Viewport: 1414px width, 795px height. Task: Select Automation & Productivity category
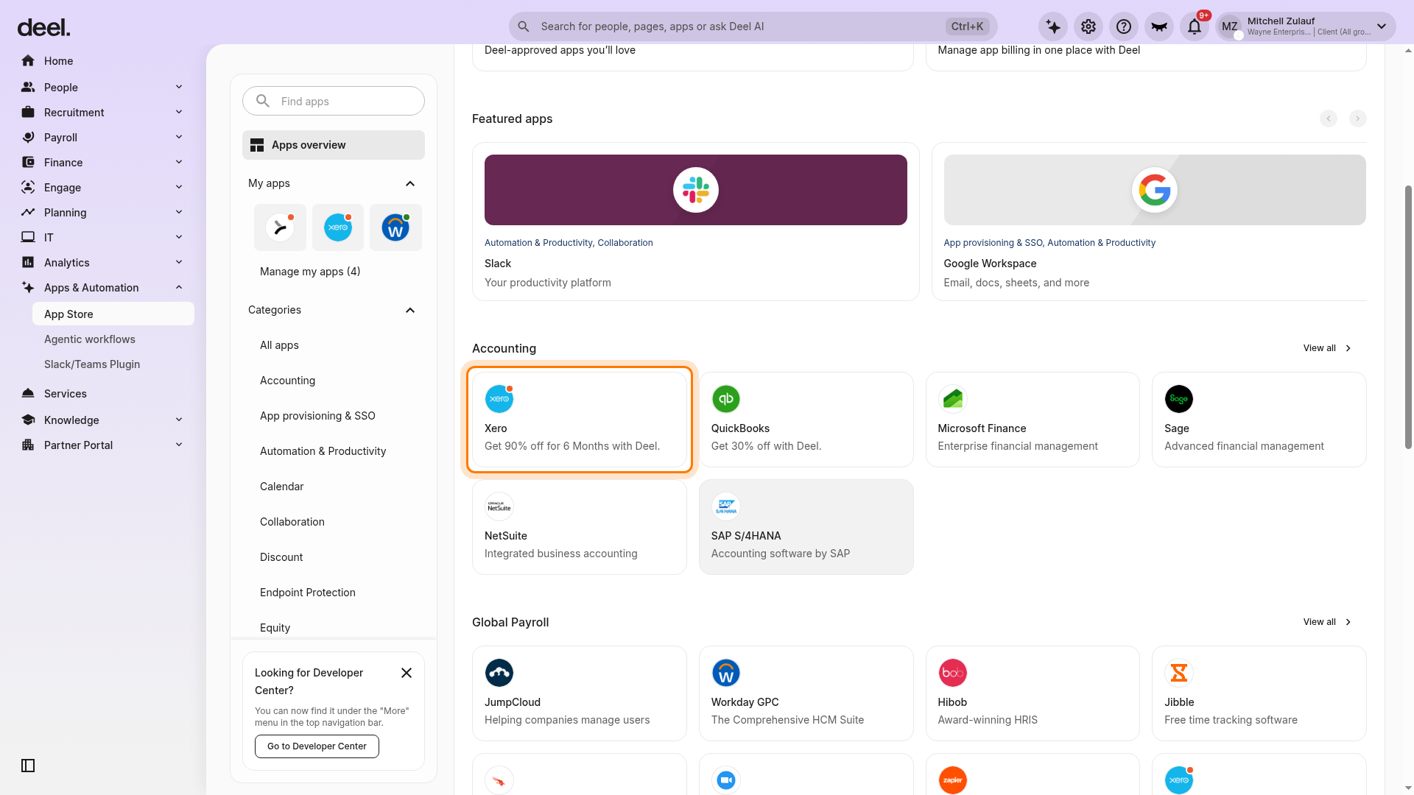point(323,451)
